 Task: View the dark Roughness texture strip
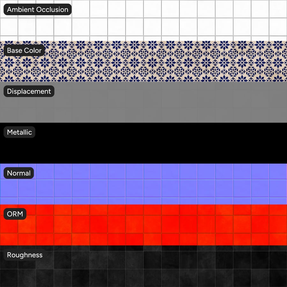[x=143, y=266]
